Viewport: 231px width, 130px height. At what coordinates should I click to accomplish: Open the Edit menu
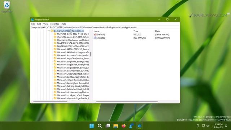click(x=39, y=24)
